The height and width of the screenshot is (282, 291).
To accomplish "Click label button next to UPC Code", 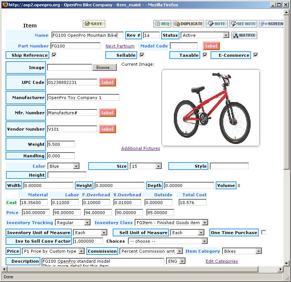I will [108, 82].
